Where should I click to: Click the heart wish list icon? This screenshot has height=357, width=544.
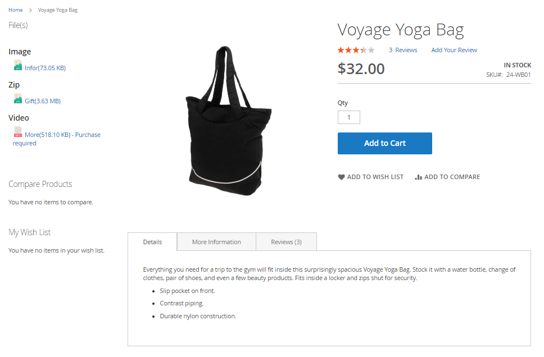coord(341,177)
